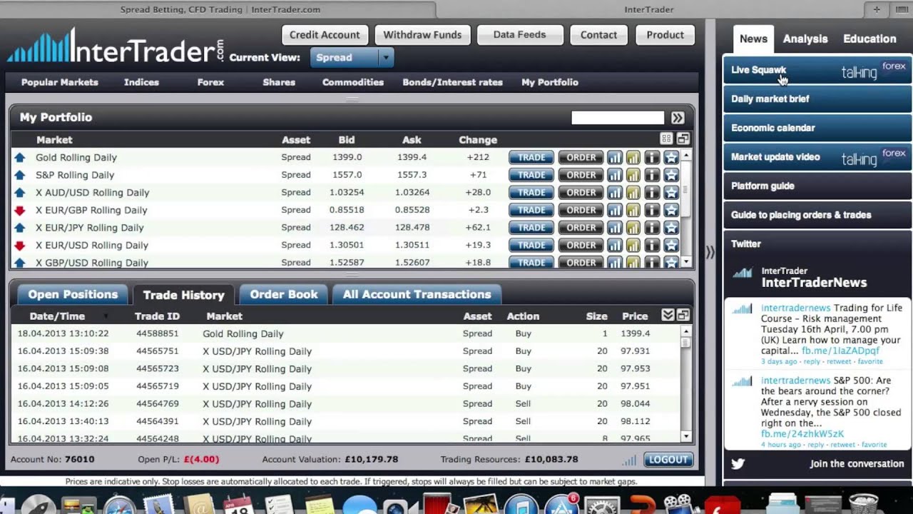913x514 pixels.
Task: Open Trash in the Dock
Action: point(864,504)
